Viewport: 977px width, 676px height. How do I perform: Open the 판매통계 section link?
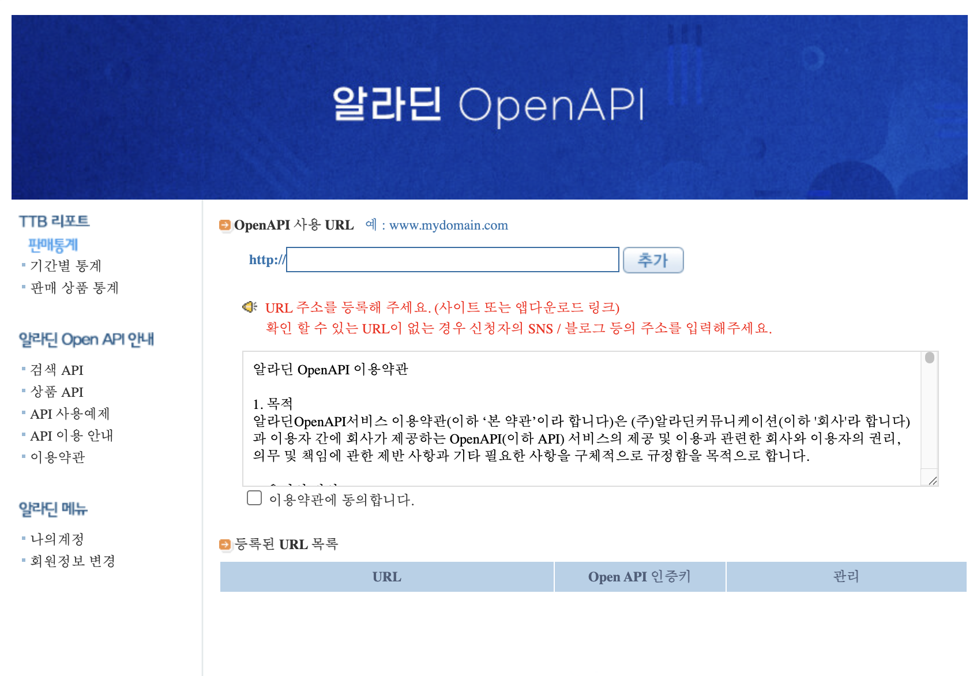(53, 245)
